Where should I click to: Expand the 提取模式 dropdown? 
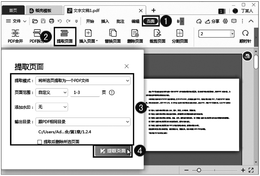[x=83, y=80]
